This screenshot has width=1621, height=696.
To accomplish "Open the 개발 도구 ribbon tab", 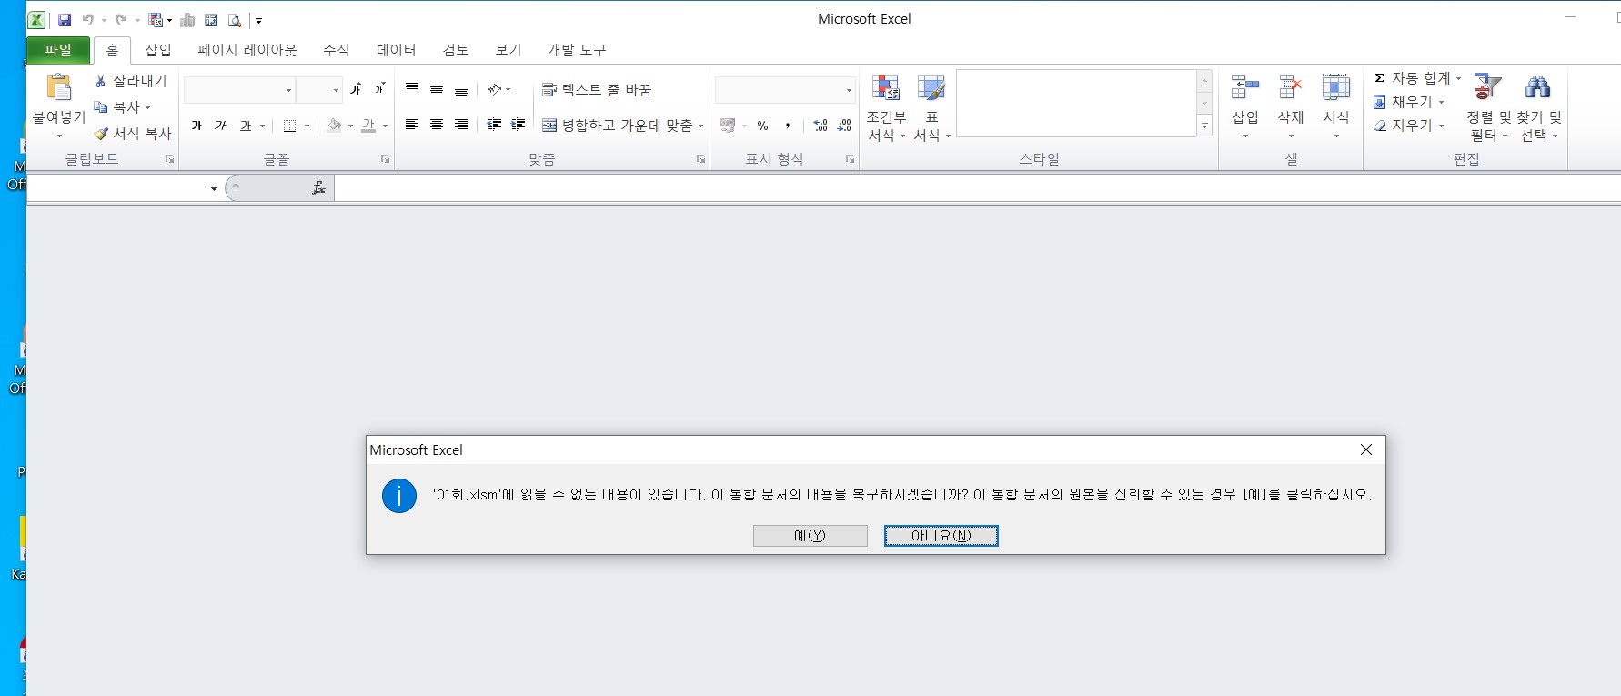I will (576, 50).
